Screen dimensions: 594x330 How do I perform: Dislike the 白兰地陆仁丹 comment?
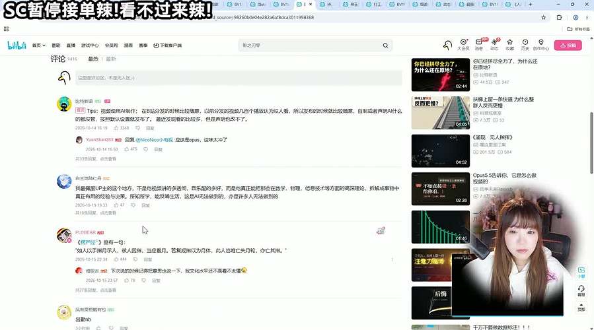(x=133, y=205)
